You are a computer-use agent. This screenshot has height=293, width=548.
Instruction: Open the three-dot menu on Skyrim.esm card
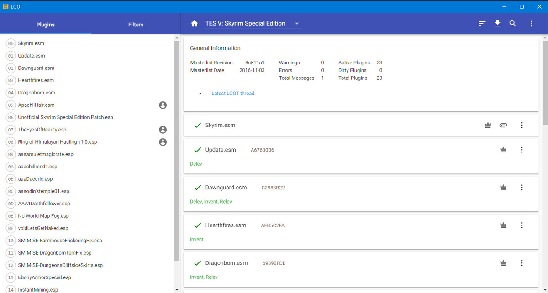522,125
